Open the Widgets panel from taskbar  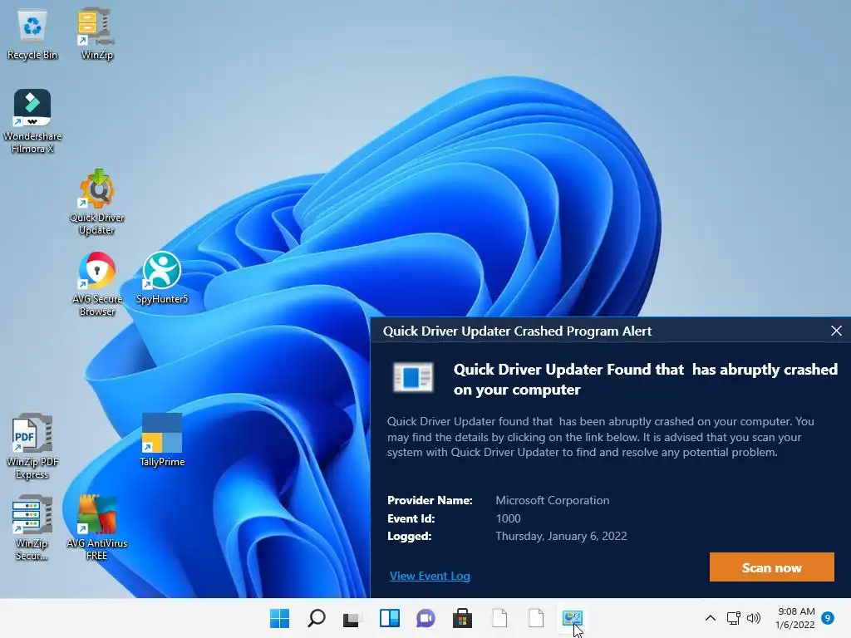pyautogui.click(x=389, y=618)
